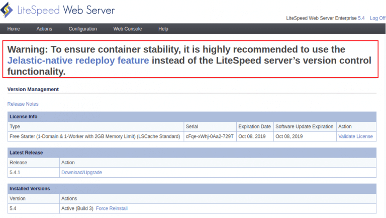Click the 5.4 version link in header
Viewport: 386px width, 218px height.
pos(361,18)
